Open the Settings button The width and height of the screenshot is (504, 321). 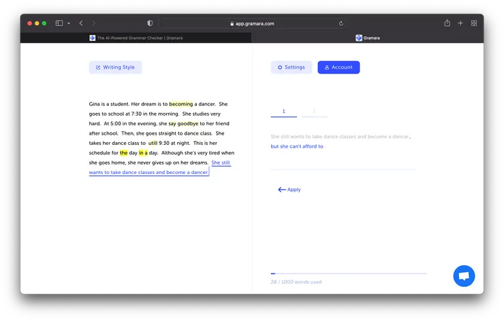(x=292, y=67)
